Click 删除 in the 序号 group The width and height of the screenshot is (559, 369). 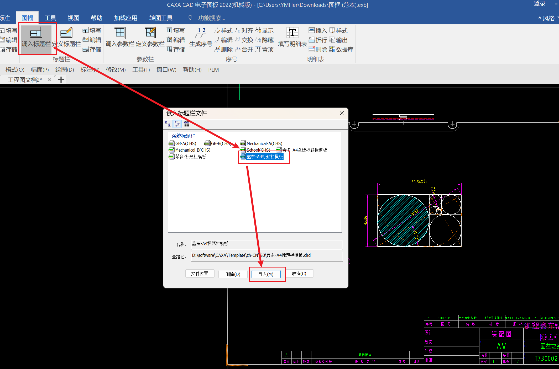[223, 49]
